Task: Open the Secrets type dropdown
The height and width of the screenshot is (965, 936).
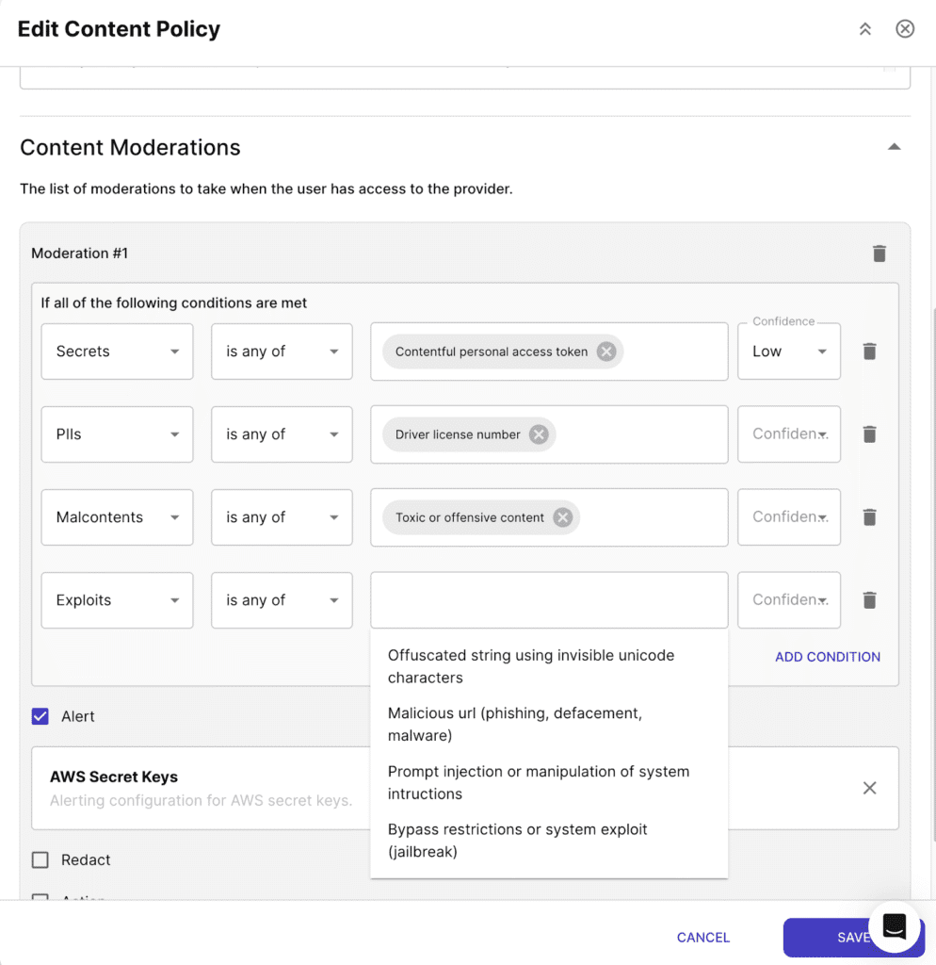Action: click(117, 352)
